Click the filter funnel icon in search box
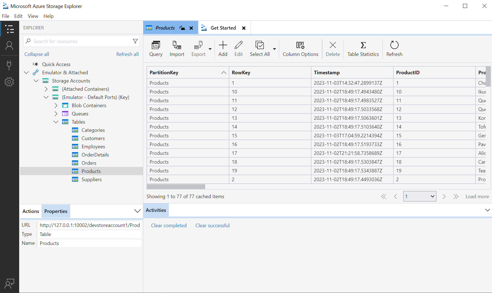492x293 pixels. [x=135, y=41]
